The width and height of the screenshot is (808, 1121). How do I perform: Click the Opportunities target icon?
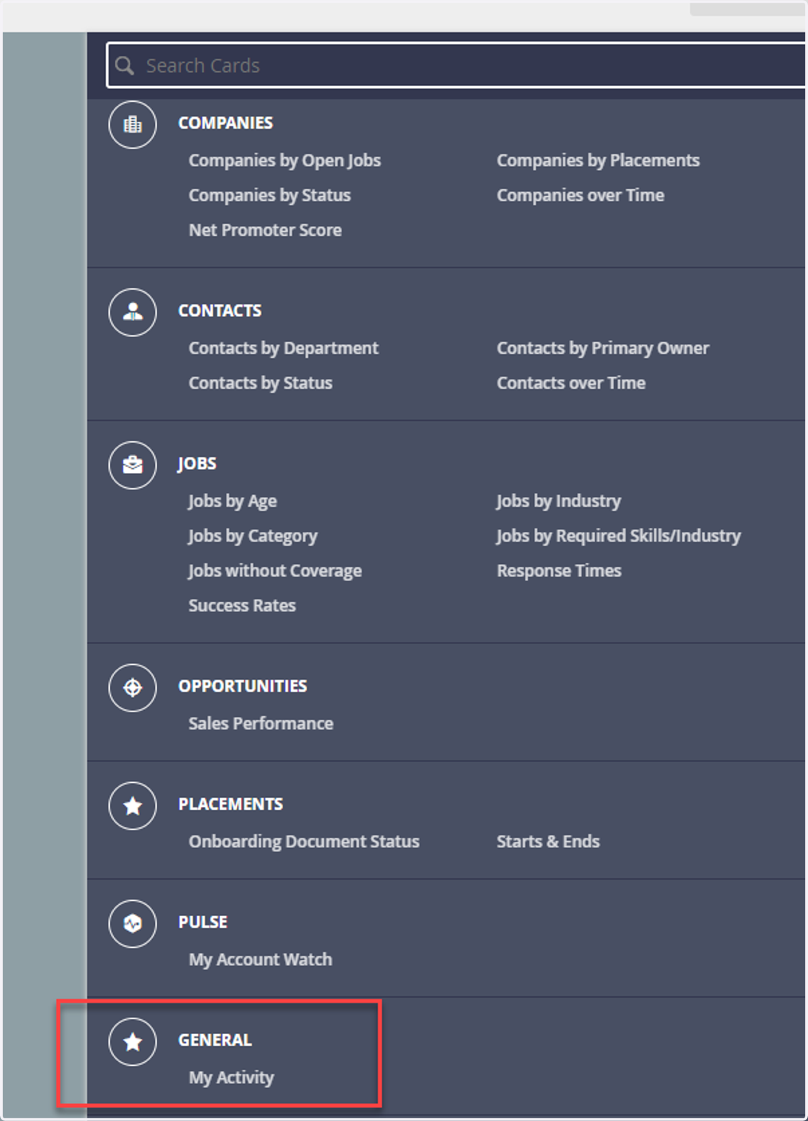133,687
